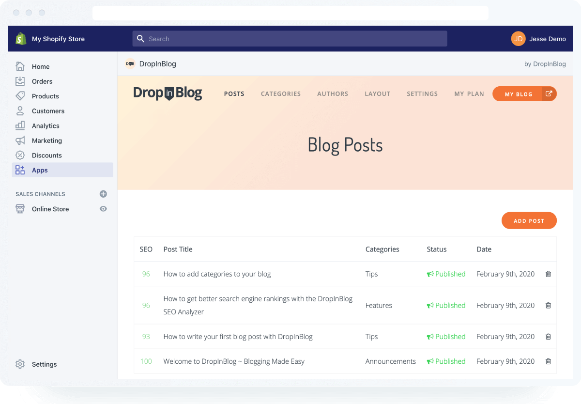Open the Settings gear in sidebar
The image size is (581, 404).
pyautogui.click(x=20, y=364)
